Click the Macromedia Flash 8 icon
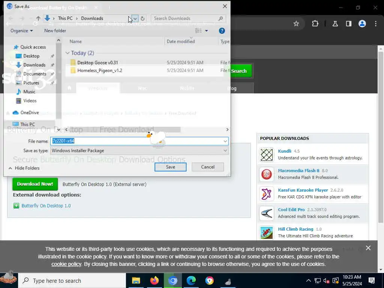 [267, 174]
